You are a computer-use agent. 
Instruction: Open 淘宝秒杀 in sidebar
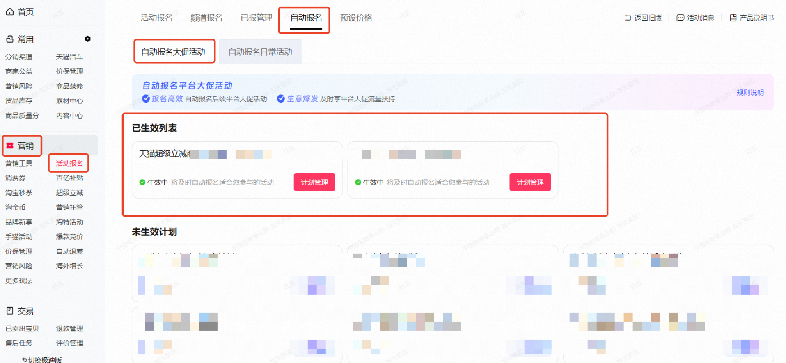click(x=19, y=192)
